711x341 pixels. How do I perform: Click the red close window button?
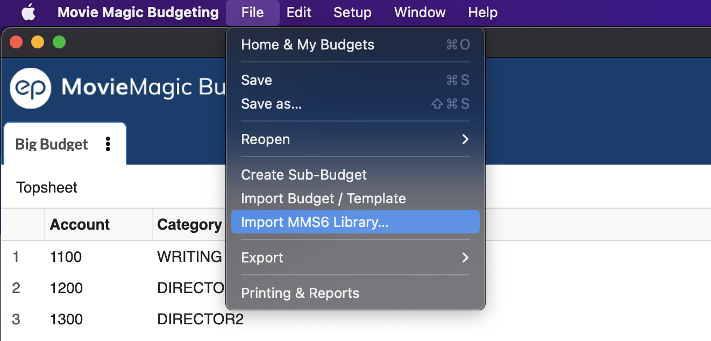(x=17, y=42)
